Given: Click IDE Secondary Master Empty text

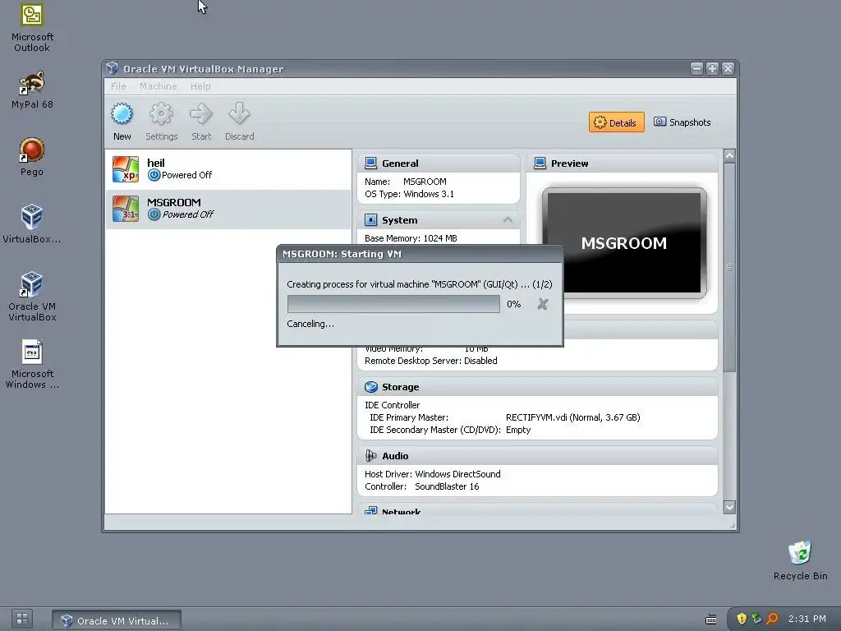Looking at the screenshot, I should 450,430.
